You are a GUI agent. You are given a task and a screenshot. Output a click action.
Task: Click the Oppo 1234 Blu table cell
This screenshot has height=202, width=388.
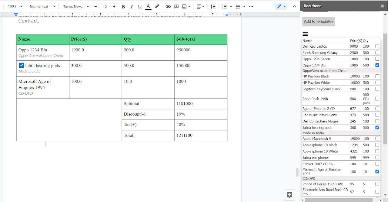tap(43, 52)
